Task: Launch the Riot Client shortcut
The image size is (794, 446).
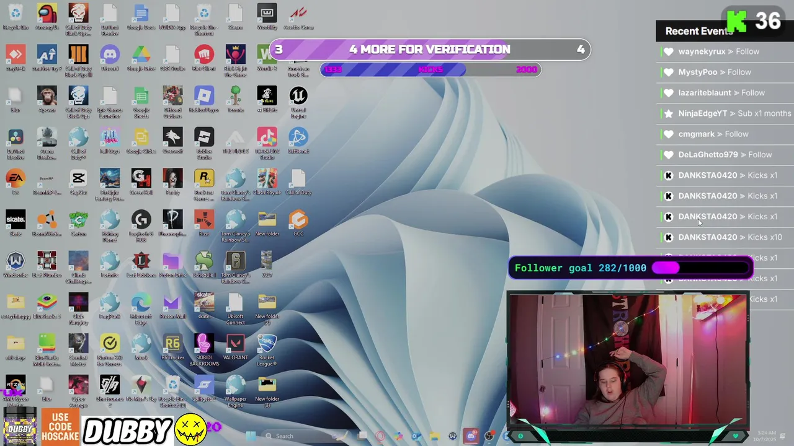Action: point(204,58)
